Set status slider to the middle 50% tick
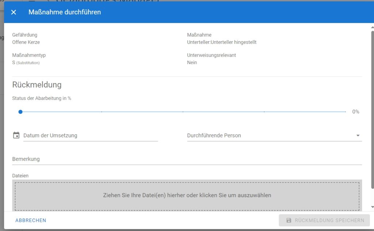This screenshot has width=374, height=231. coord(183,112)
